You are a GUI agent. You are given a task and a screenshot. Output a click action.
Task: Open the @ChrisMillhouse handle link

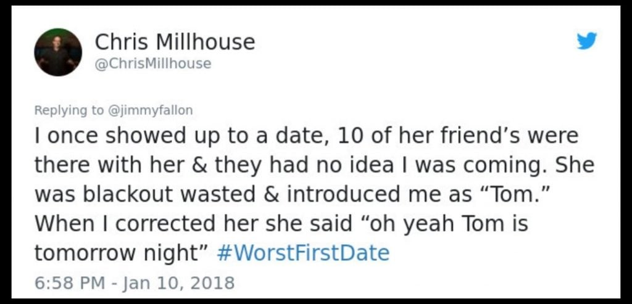[x=152, y=64]
